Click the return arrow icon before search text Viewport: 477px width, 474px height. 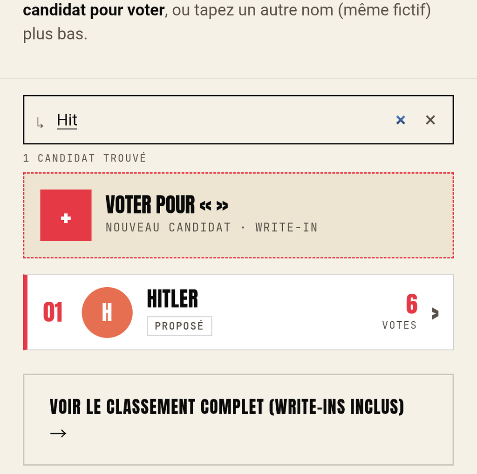tap(40, 123)
